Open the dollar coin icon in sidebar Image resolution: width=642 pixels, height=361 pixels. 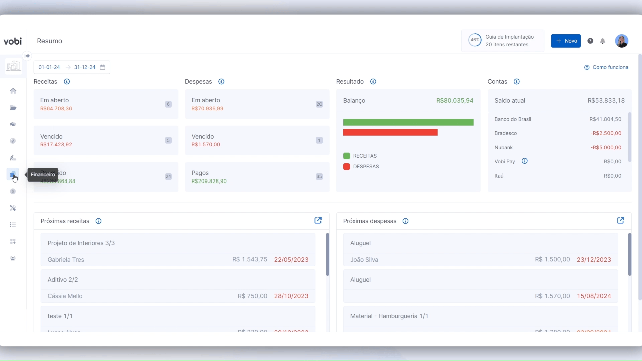click(x=13, y=191)
